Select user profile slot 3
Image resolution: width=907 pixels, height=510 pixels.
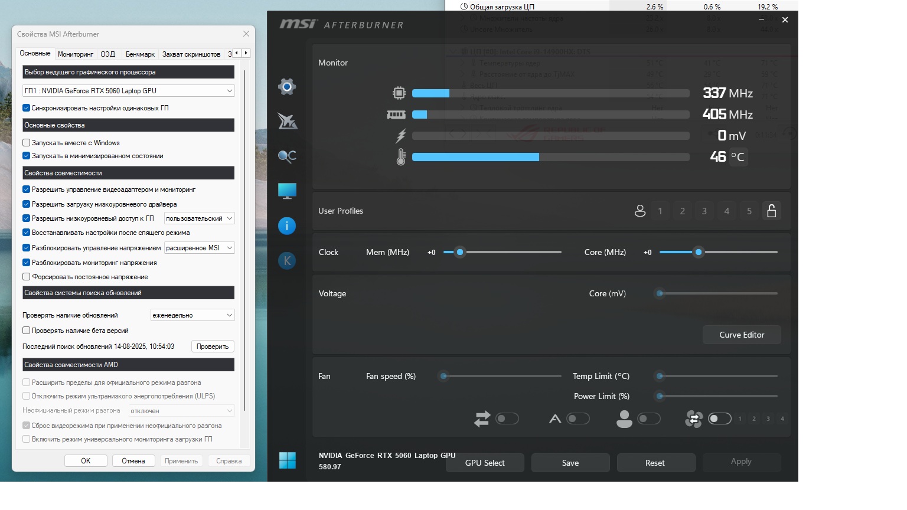pos(704,211)
